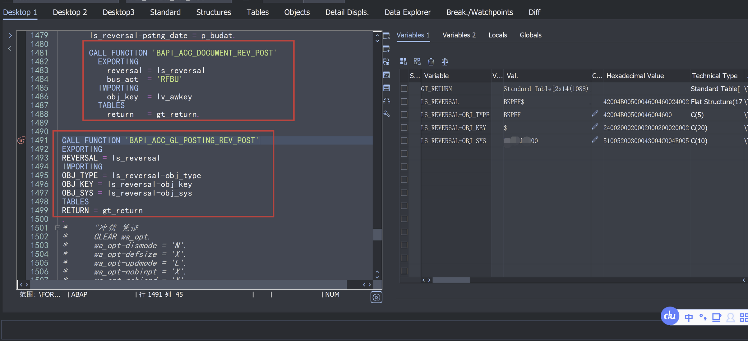748x341 pixels.
Task: Open the wrench services icon
Action: click(x=386, y=114)
